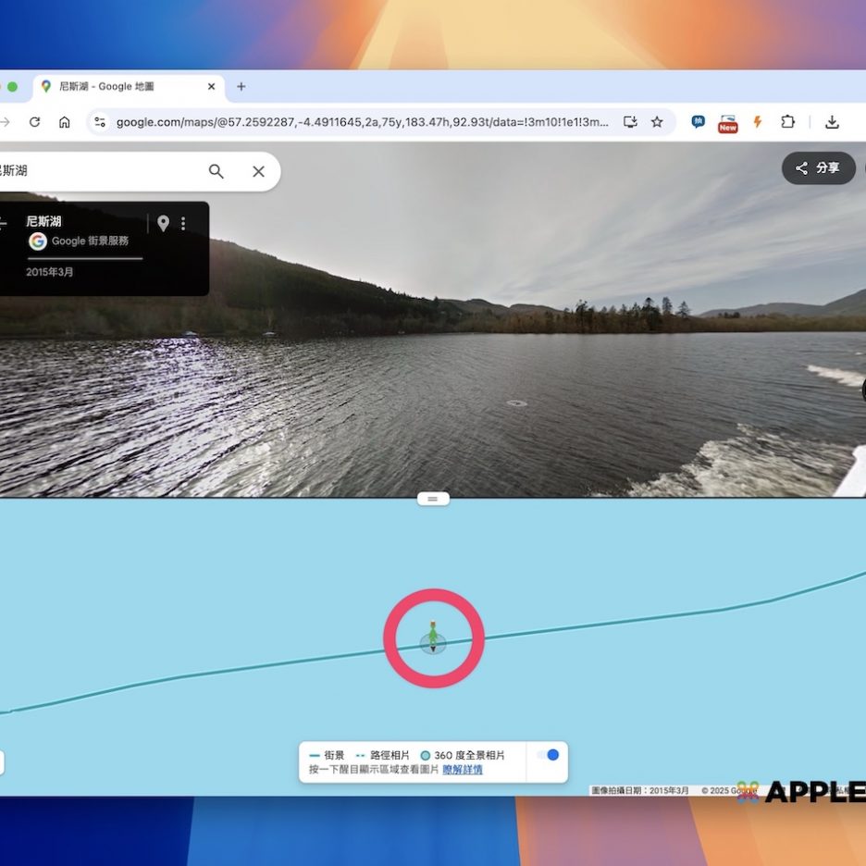This screenshot has width=866, height=866.
Task: Open the 瞭解詳情 link
Action: pos(462,770)
